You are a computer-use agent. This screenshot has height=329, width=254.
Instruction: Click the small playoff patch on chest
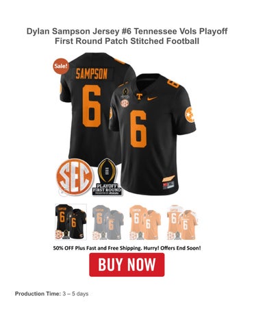pyautogui.click(x=125, y=93)
